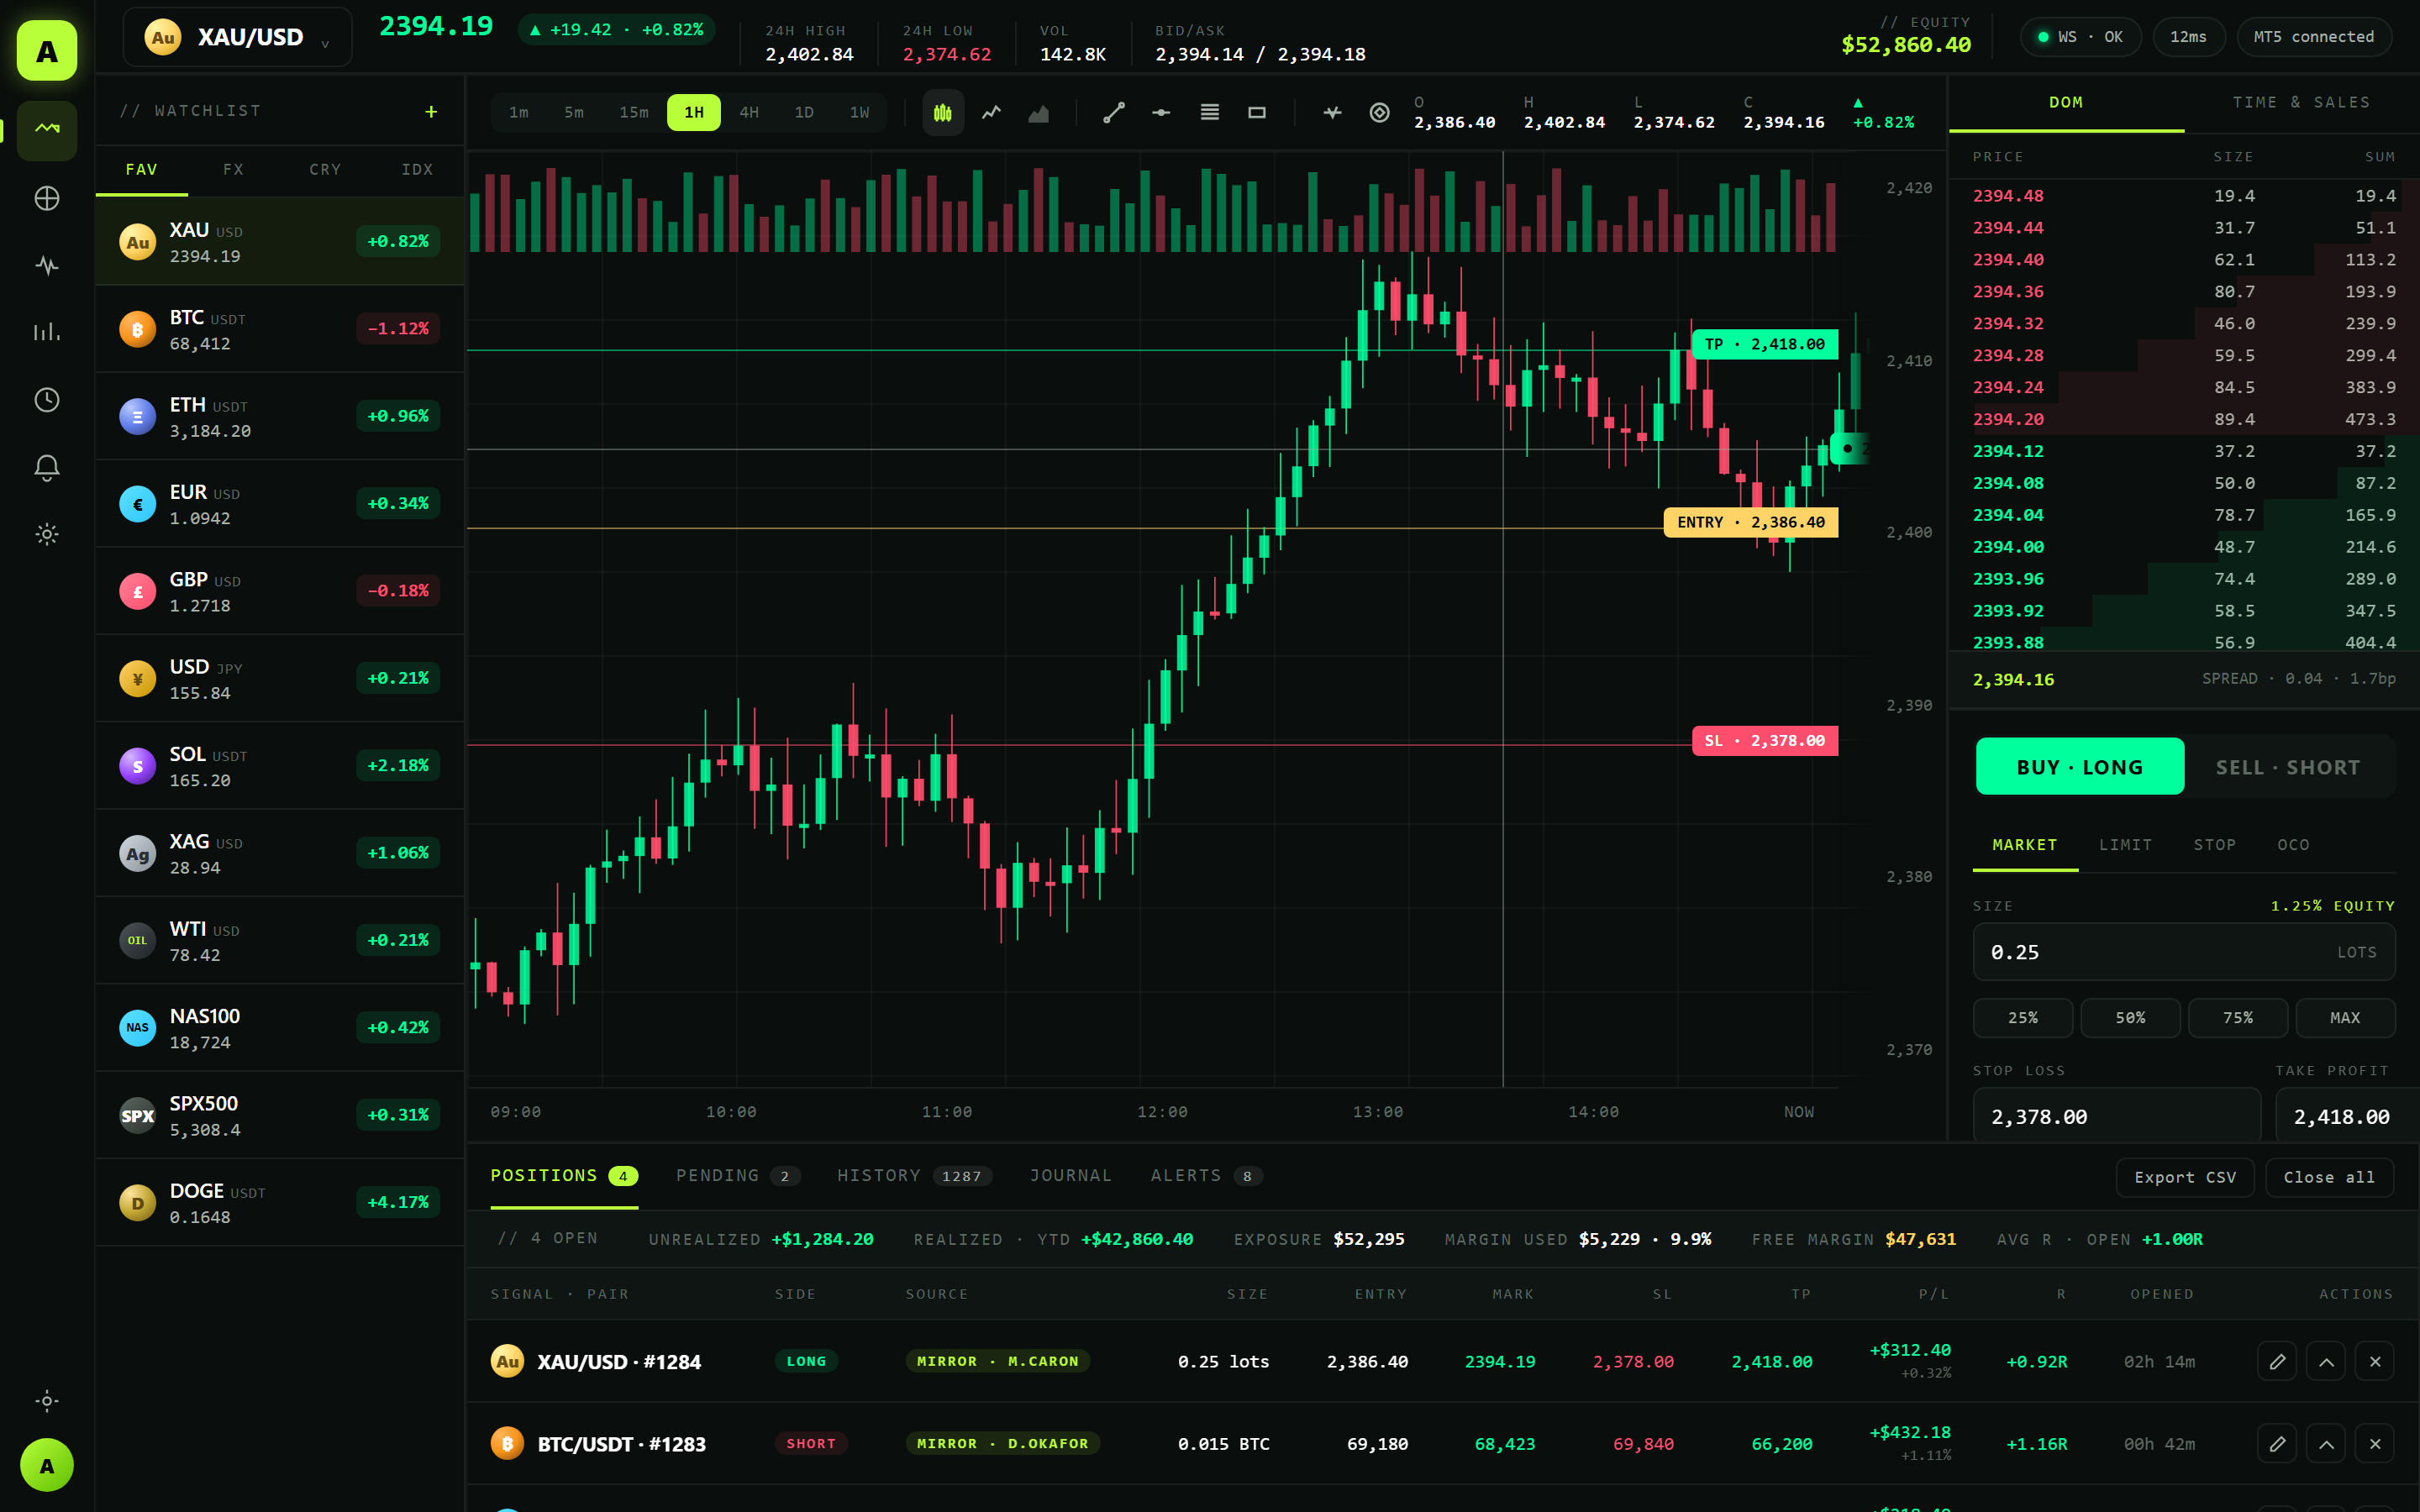2420x1512 pixels.
Task: Open the bell notifications icon in sidebar
Action: pos(47,467)
